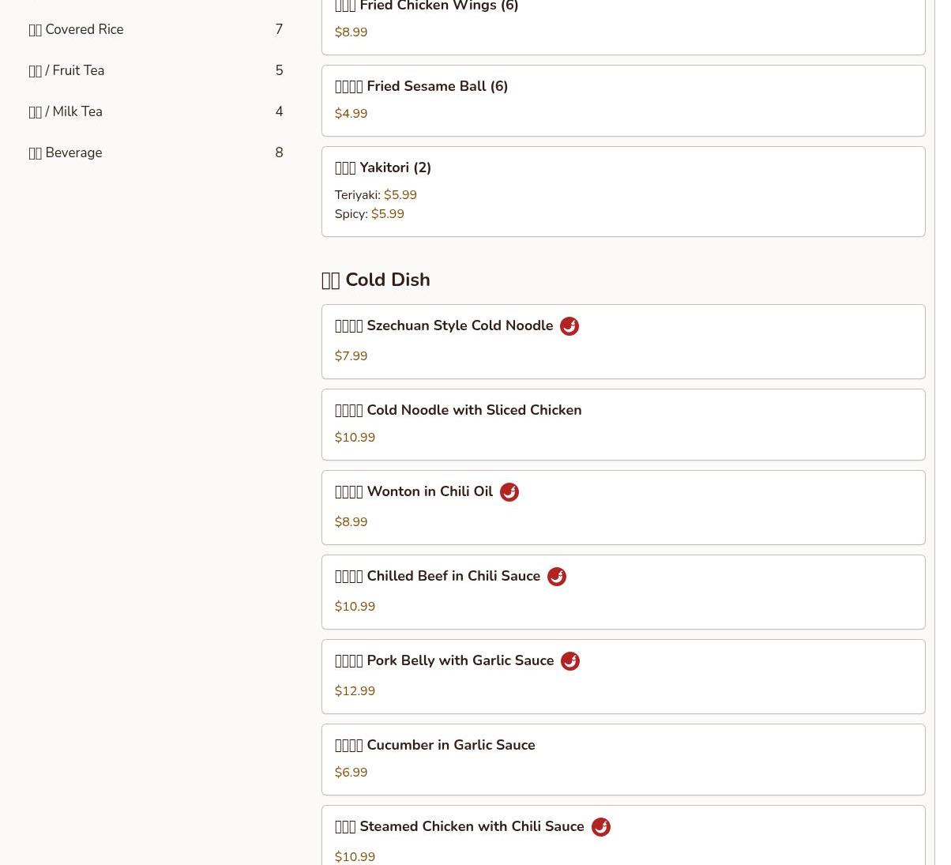The width and height of the screenshot is (951, 865).
Task: Choose Cucumber in Garlic Sauce
Action: (x=623, y=760)
